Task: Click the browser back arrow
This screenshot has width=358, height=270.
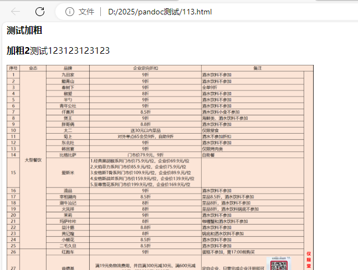Action: click(x=16, y=12)
